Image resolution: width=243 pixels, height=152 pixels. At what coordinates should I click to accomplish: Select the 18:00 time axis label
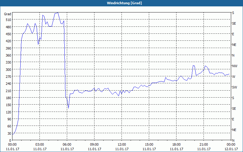176,145
